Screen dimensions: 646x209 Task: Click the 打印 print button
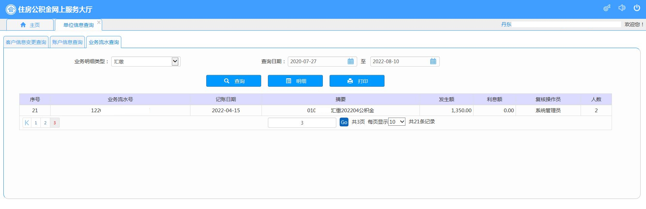click(357, 81)
